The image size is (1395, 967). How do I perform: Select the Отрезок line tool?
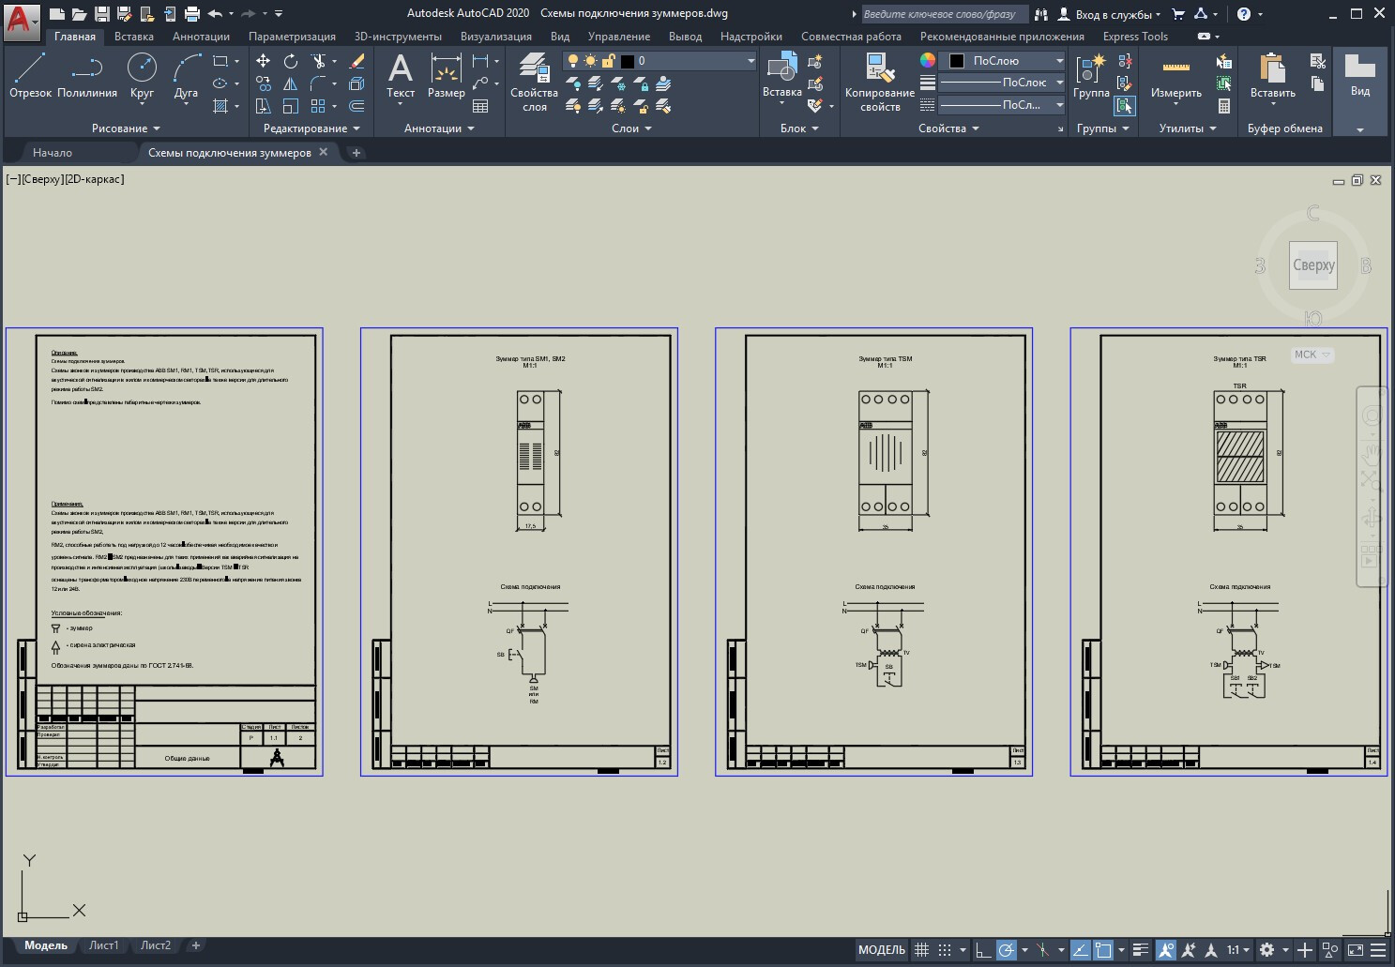pyautogui.click(x=30, y=75)
